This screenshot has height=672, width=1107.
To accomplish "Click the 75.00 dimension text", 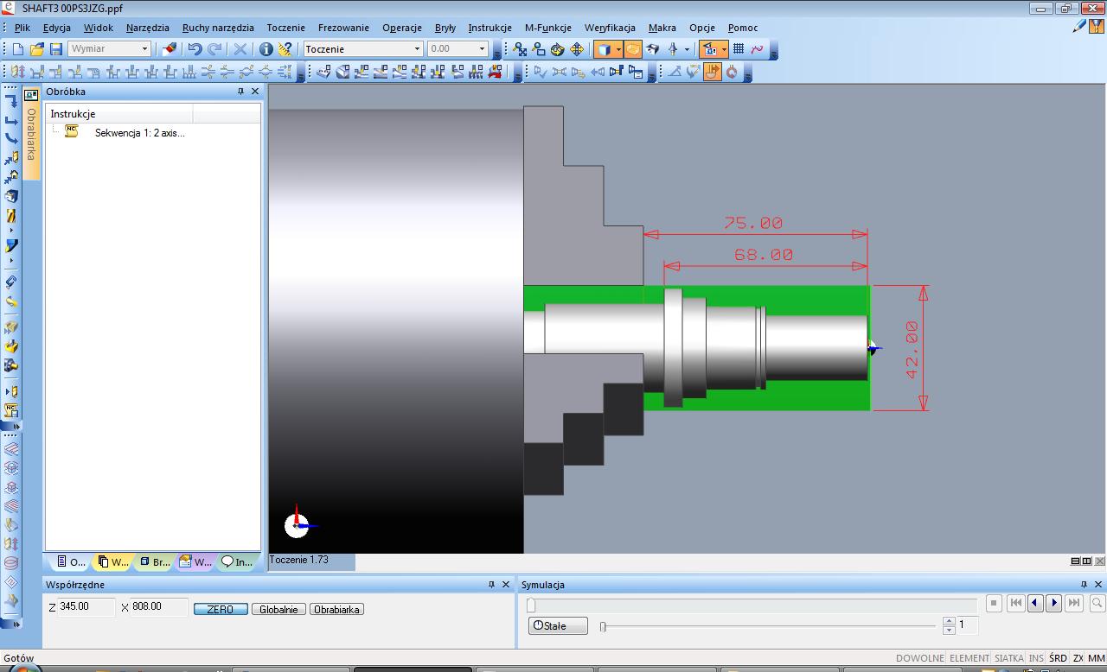I will coord(753,223).
